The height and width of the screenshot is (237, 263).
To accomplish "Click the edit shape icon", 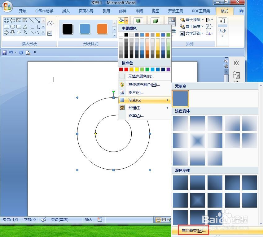I will tap(50, 24).
